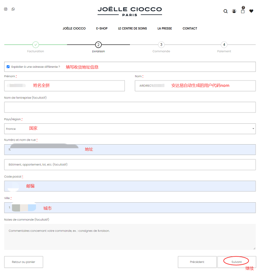Jump to step 3 Commande
This screenshot has height=276, width=260.
click(161, 44)
